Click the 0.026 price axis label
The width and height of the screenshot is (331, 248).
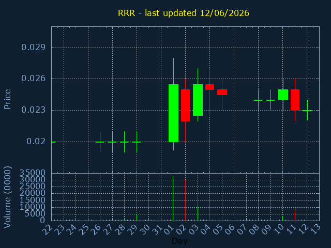click(x=33, y=79)
